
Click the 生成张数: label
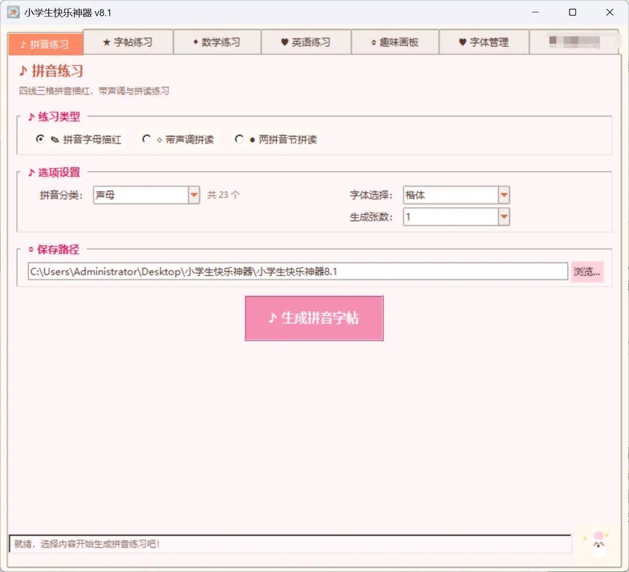point(371,217)
